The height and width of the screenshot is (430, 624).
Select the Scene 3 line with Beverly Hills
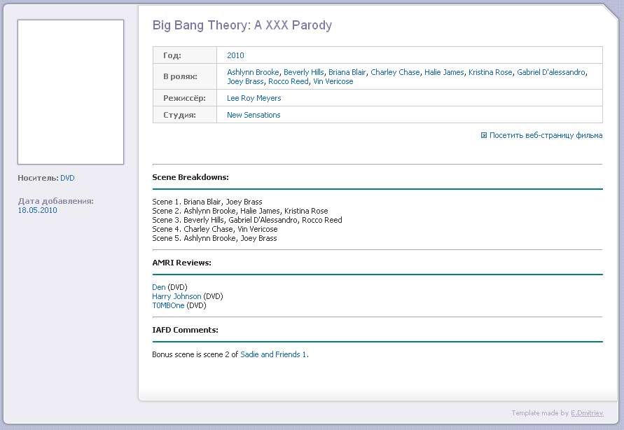tap(247, 220)
